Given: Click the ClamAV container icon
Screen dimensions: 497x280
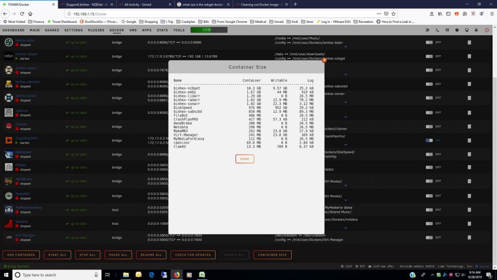Looking at the screenshot, I should point(8,126).
